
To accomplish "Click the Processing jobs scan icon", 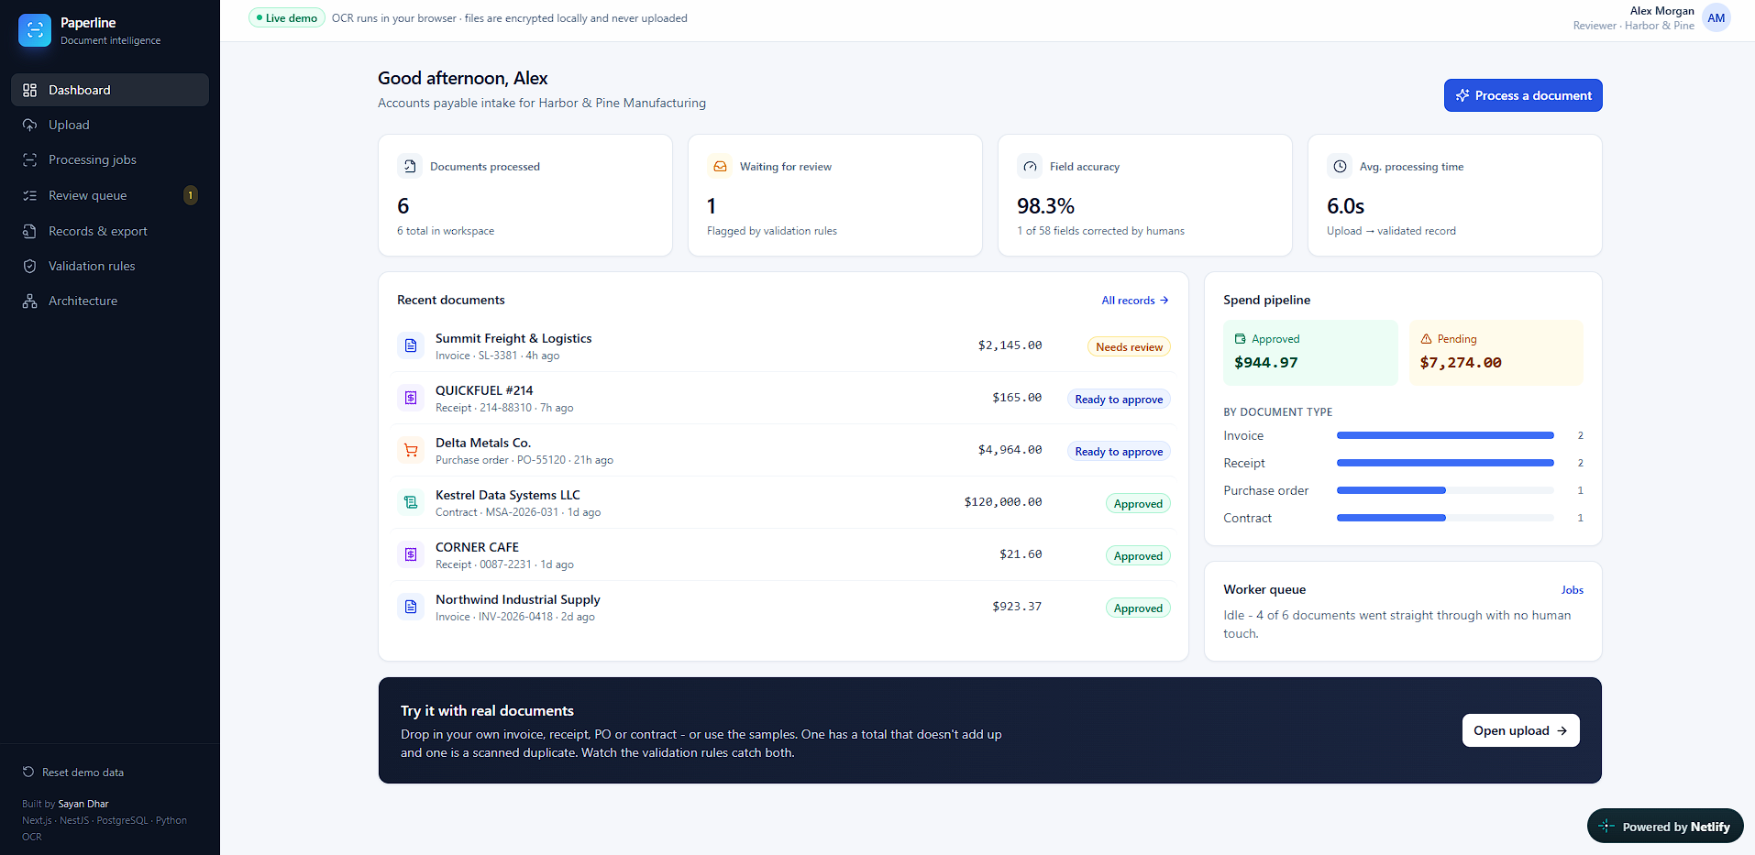I will [30, 159].
